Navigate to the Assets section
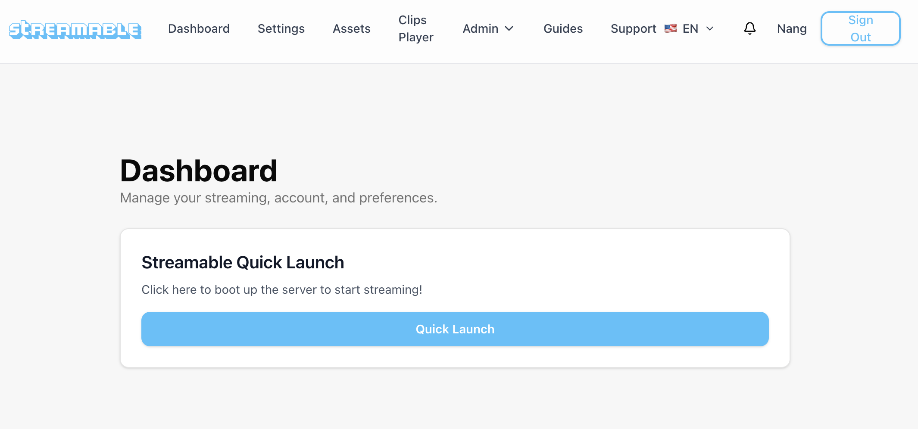 [x=352, y=28]
